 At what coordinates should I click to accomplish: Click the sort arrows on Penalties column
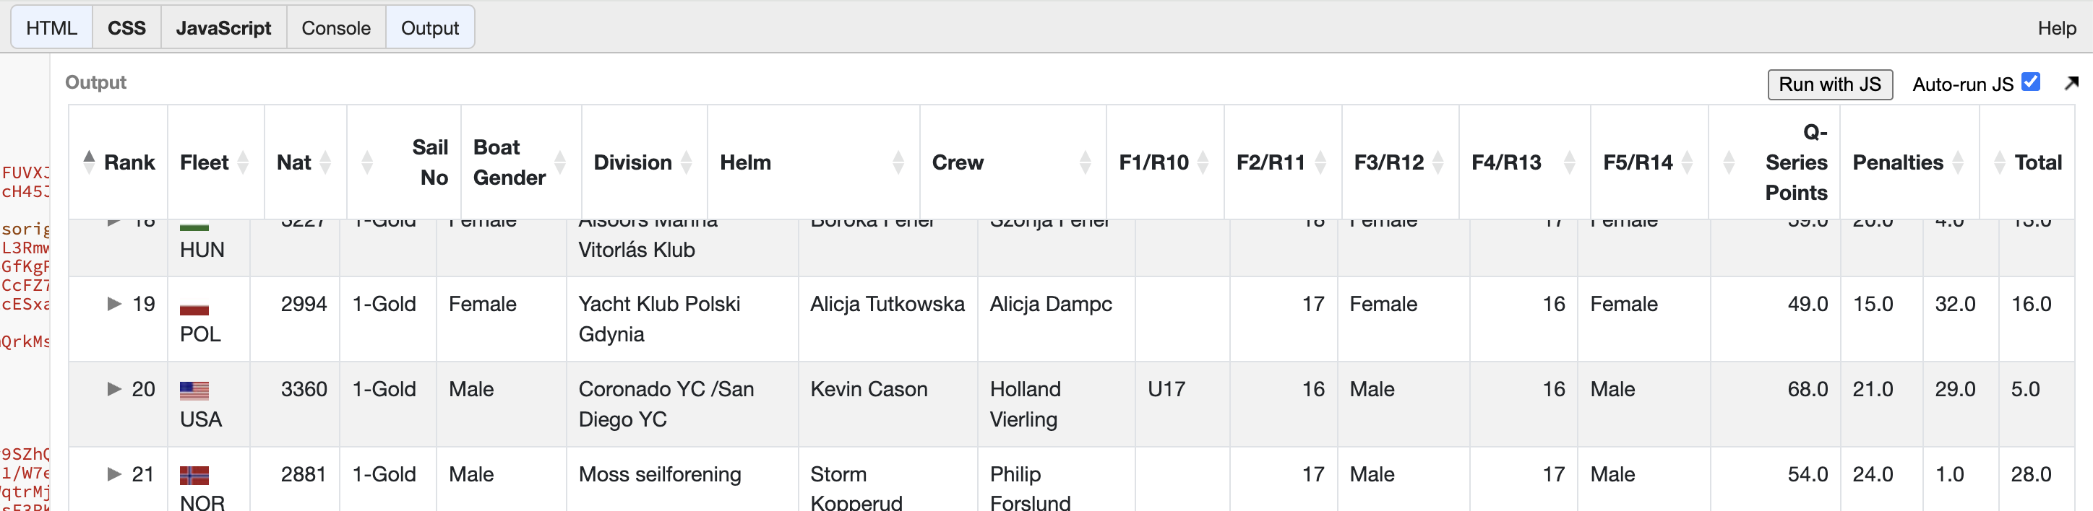pos(1957,162)
